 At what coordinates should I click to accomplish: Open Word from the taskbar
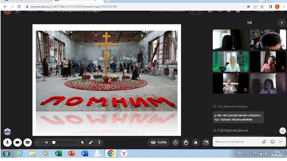(x=84, y=153)
